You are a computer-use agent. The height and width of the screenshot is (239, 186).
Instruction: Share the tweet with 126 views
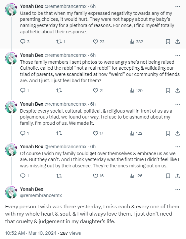[177, 176]
